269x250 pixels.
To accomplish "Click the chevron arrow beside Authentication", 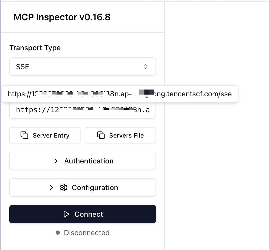I will click(56, 161).
